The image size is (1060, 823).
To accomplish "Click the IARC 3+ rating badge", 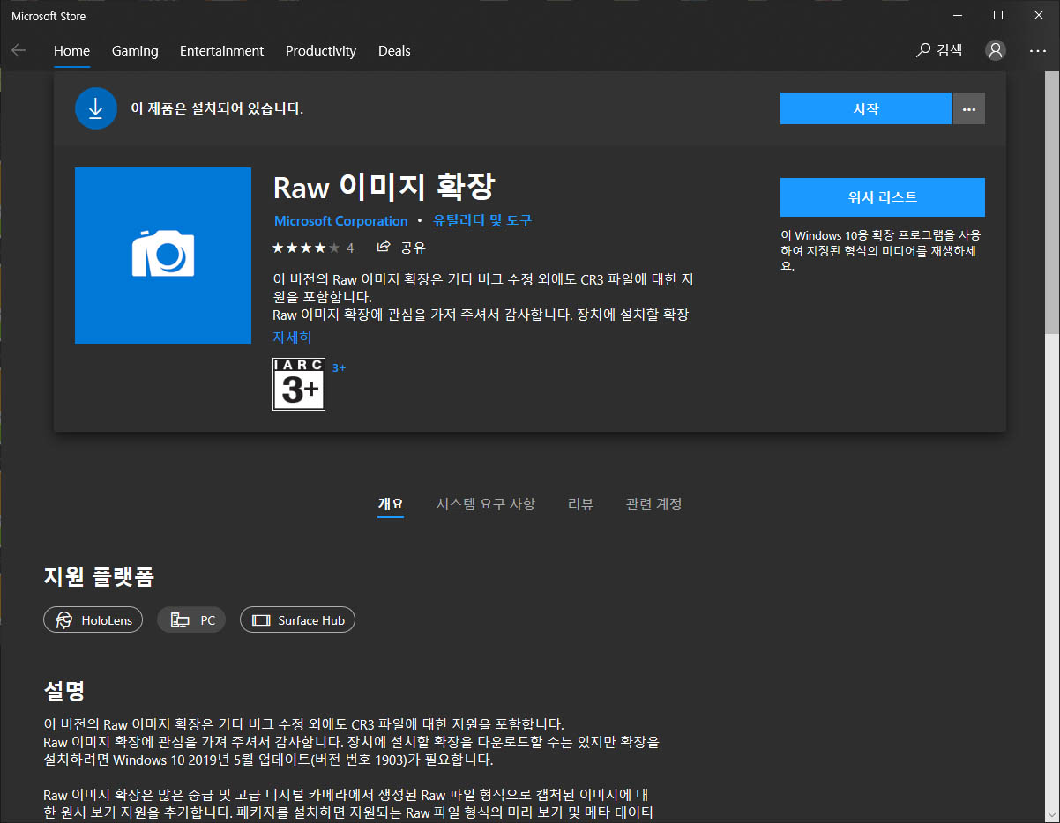I will 299,384.
